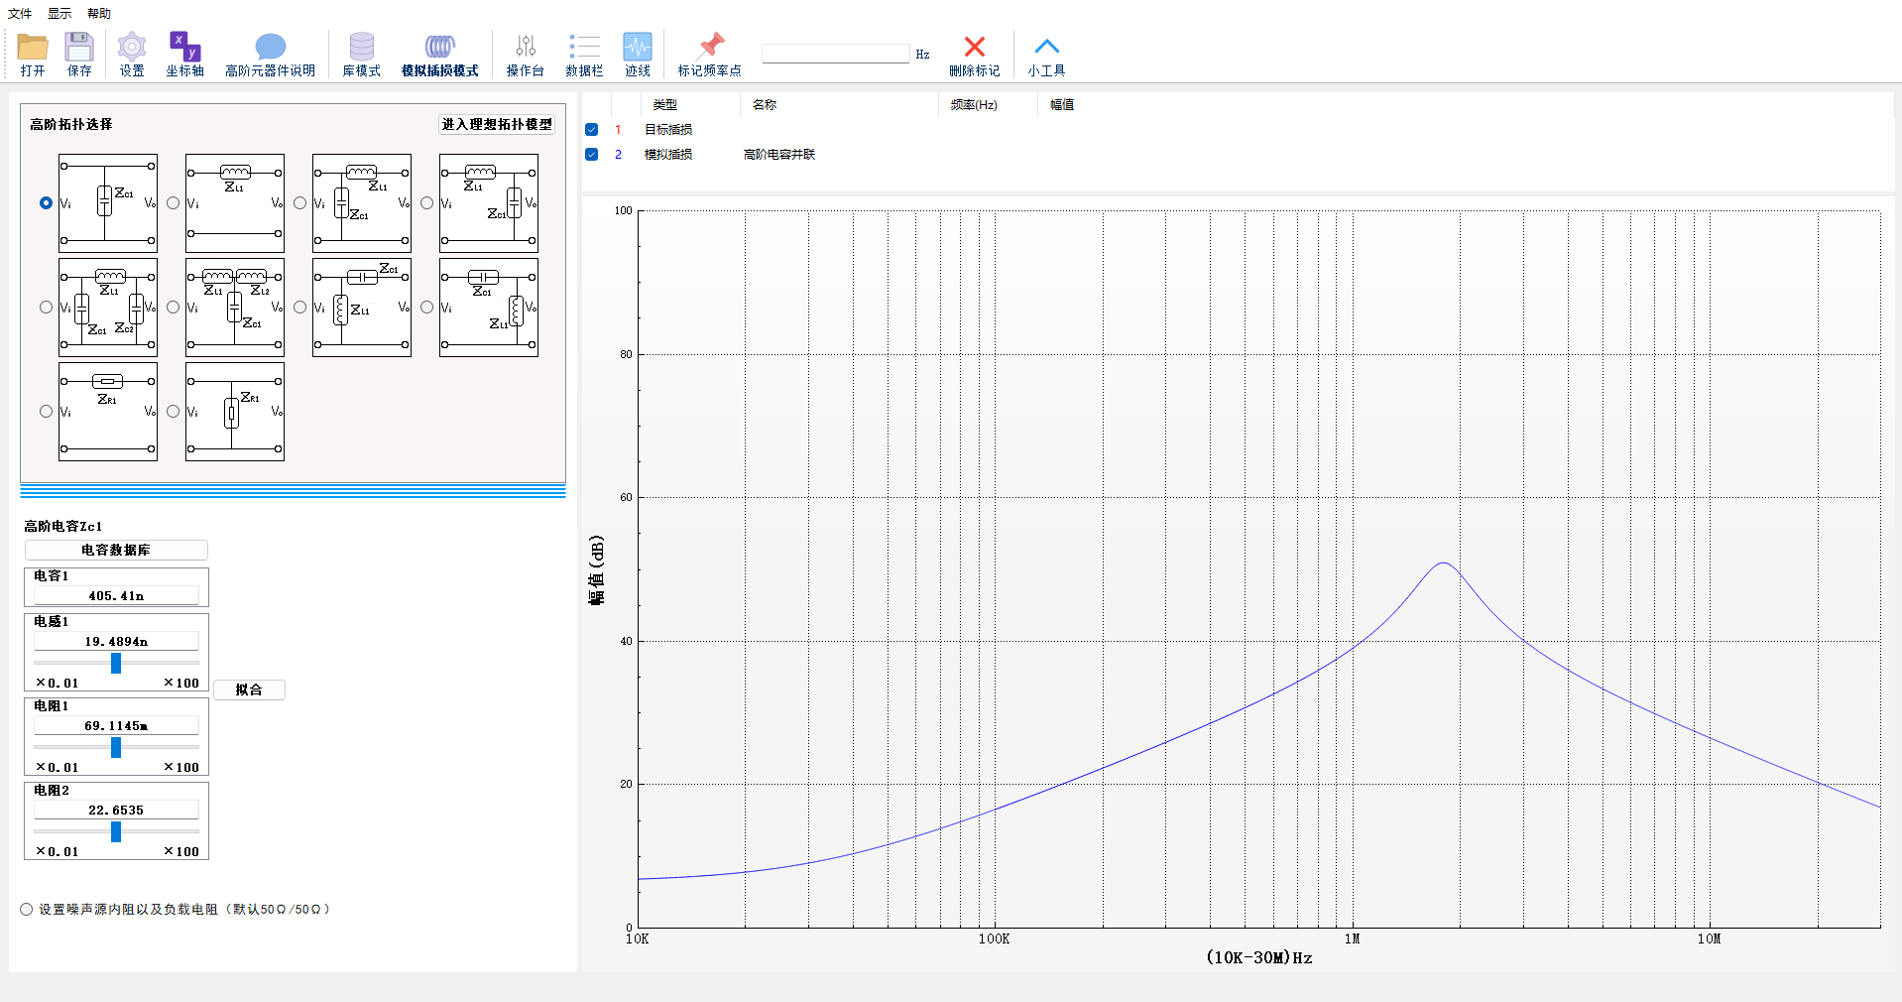1902x1002 pixels.
Task: Click the series resistor ZR1 circuit thumbnail
Action: coord(108,411)
